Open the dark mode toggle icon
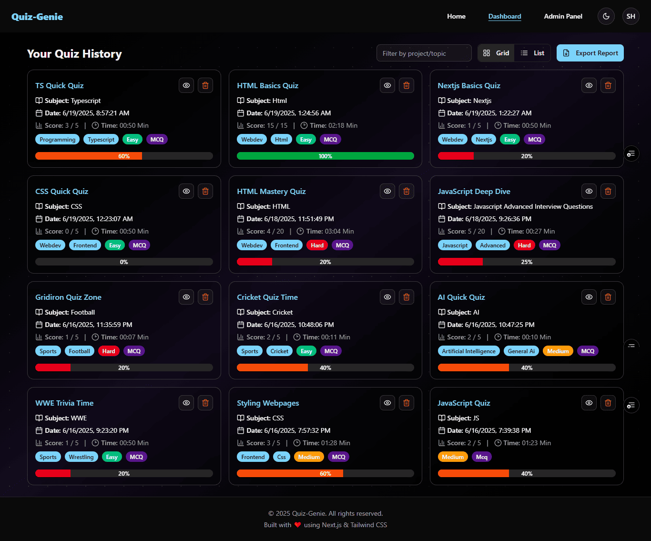Viewport: 651px width, 541px height. 606,16
